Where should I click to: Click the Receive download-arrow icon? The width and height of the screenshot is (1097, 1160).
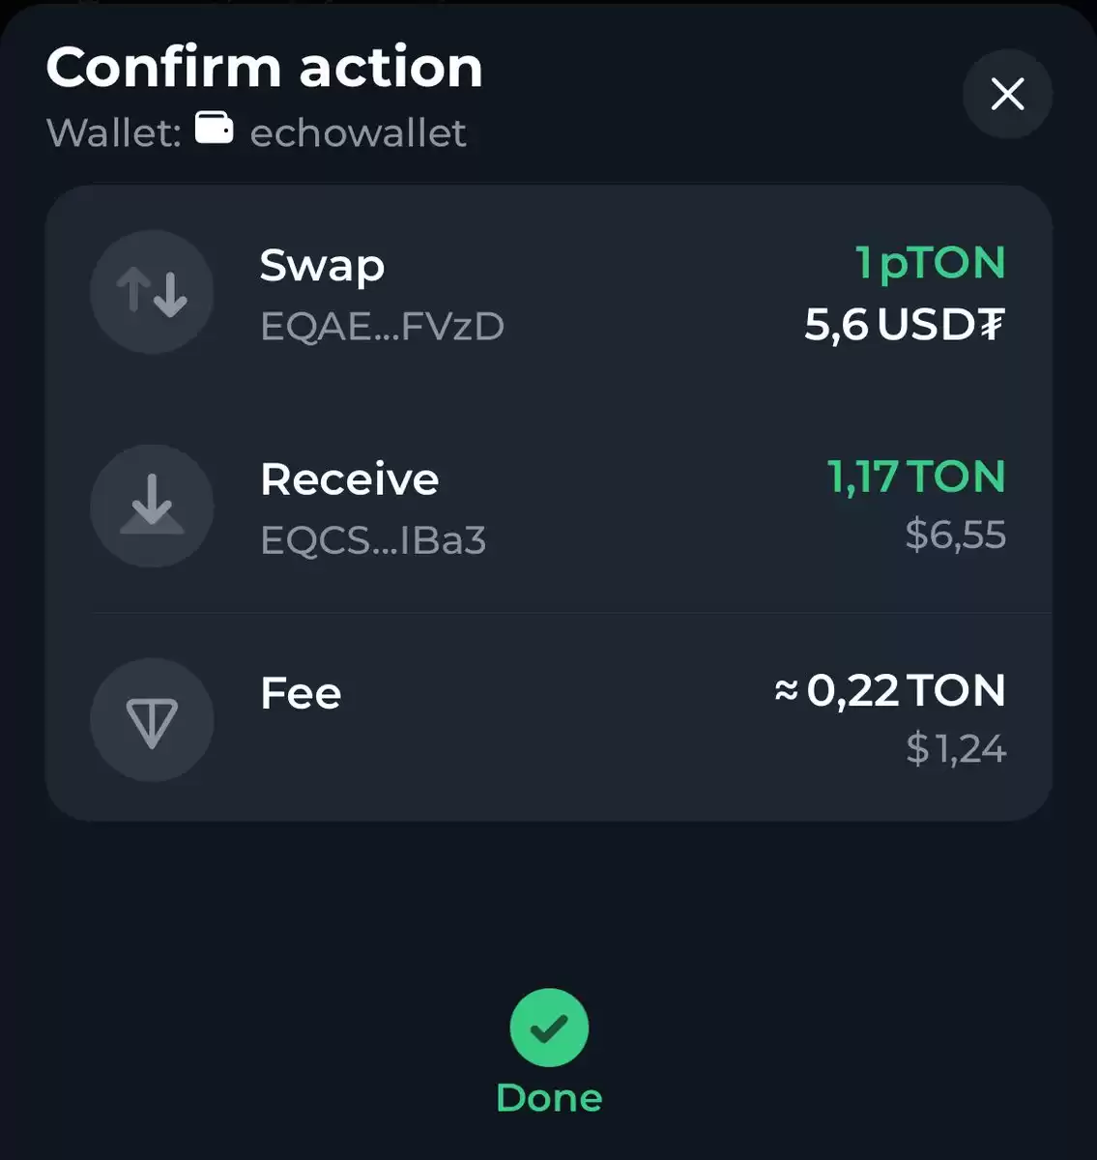(x=152, y=506)
